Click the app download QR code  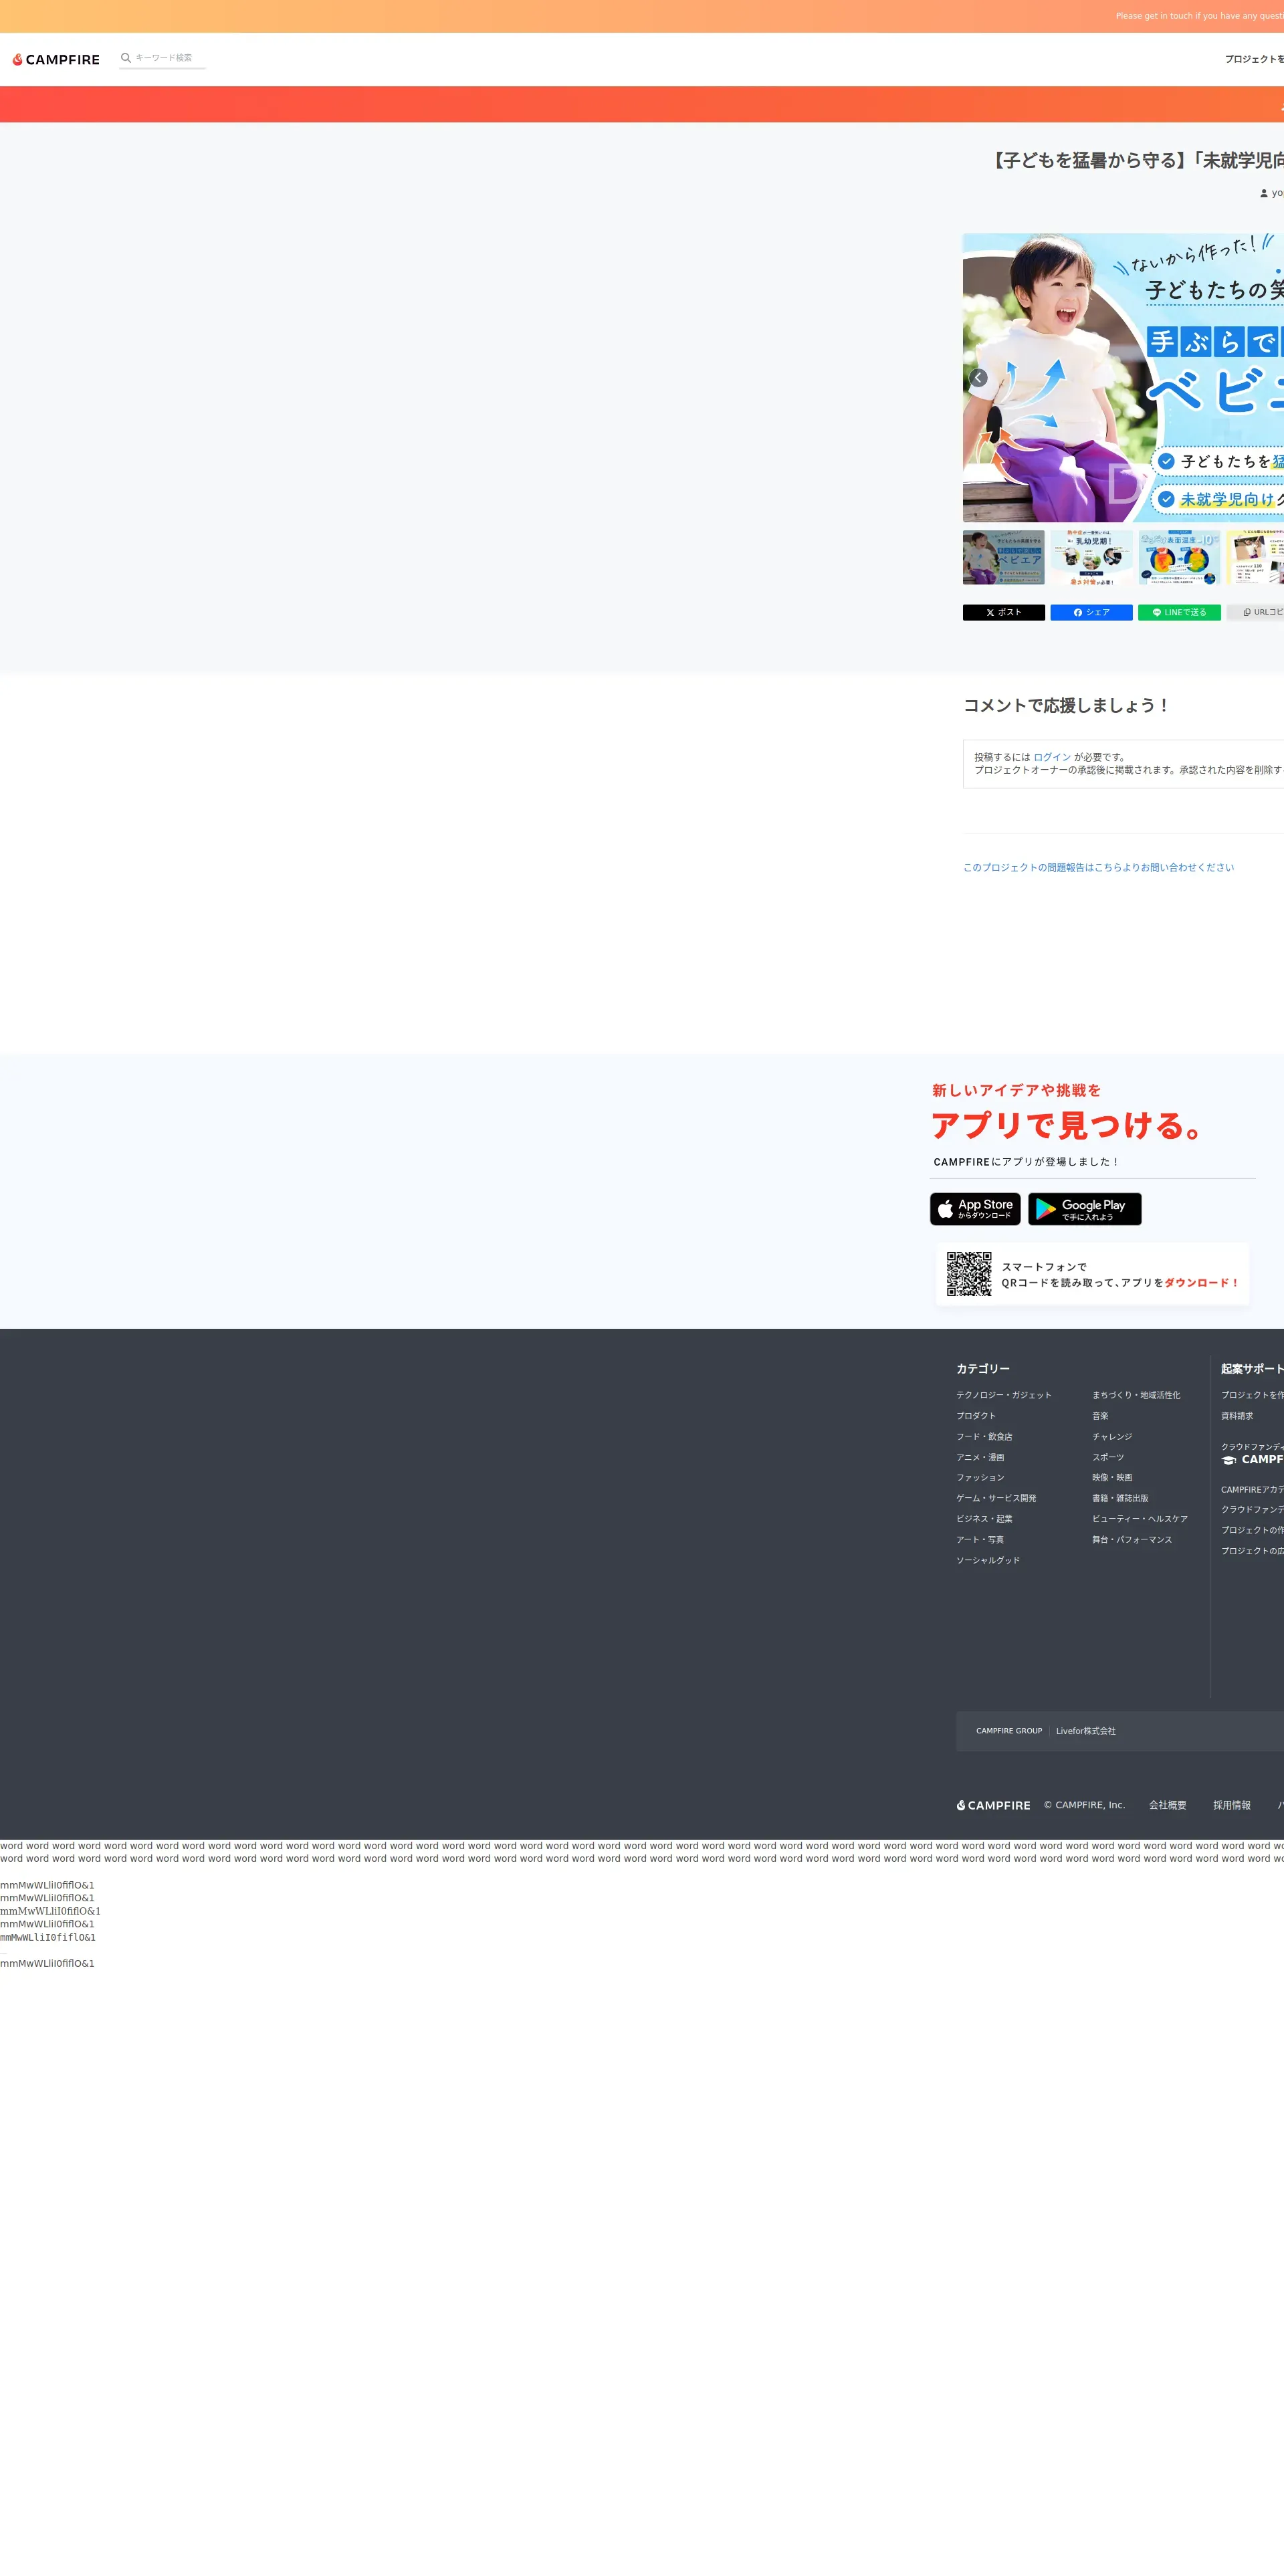(969, 1274)
